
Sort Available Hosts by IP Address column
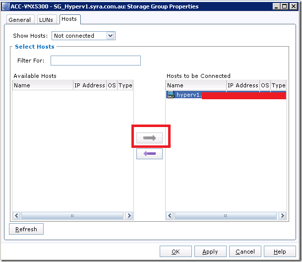click(90, 85)
